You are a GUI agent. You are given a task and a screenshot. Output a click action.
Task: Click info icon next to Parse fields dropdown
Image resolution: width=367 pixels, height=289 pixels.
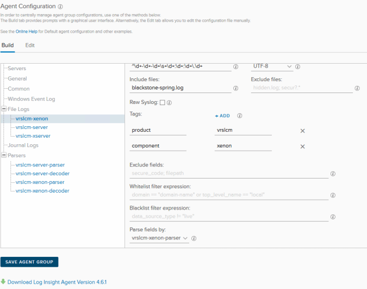tap(194, 238)
